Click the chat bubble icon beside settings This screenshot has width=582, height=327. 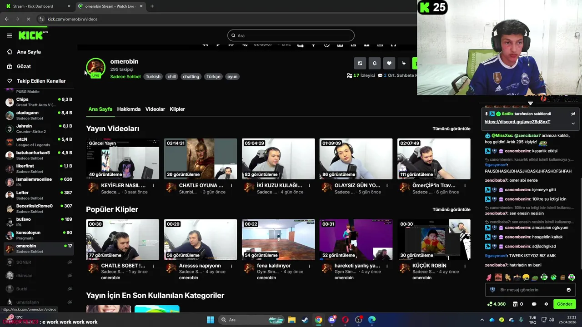tap(534, 304)
